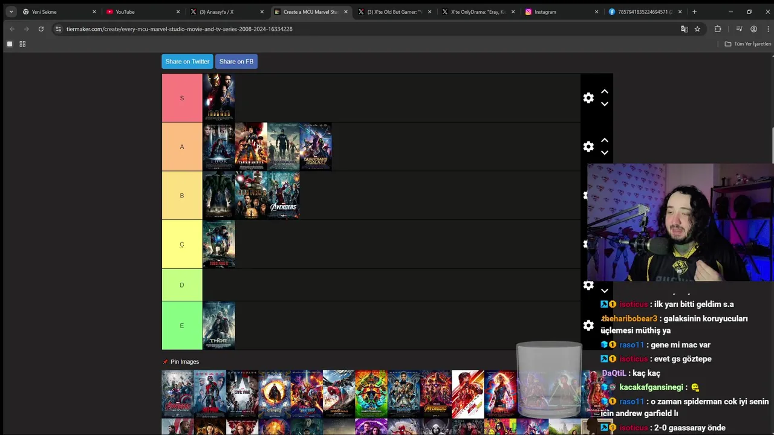Viewport: 774px width, 435px height.
Task: Open the media controls icon
Action: (x=739, y=29)
